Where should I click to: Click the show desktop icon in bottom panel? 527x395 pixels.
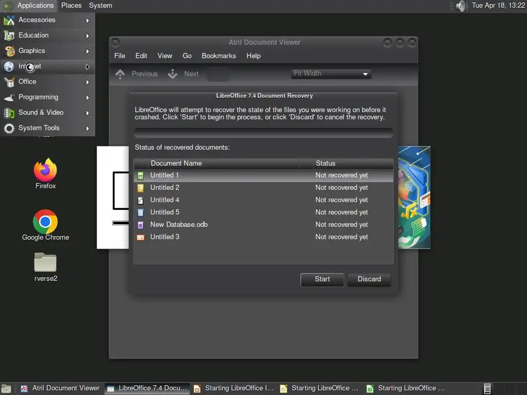[6, 389]
